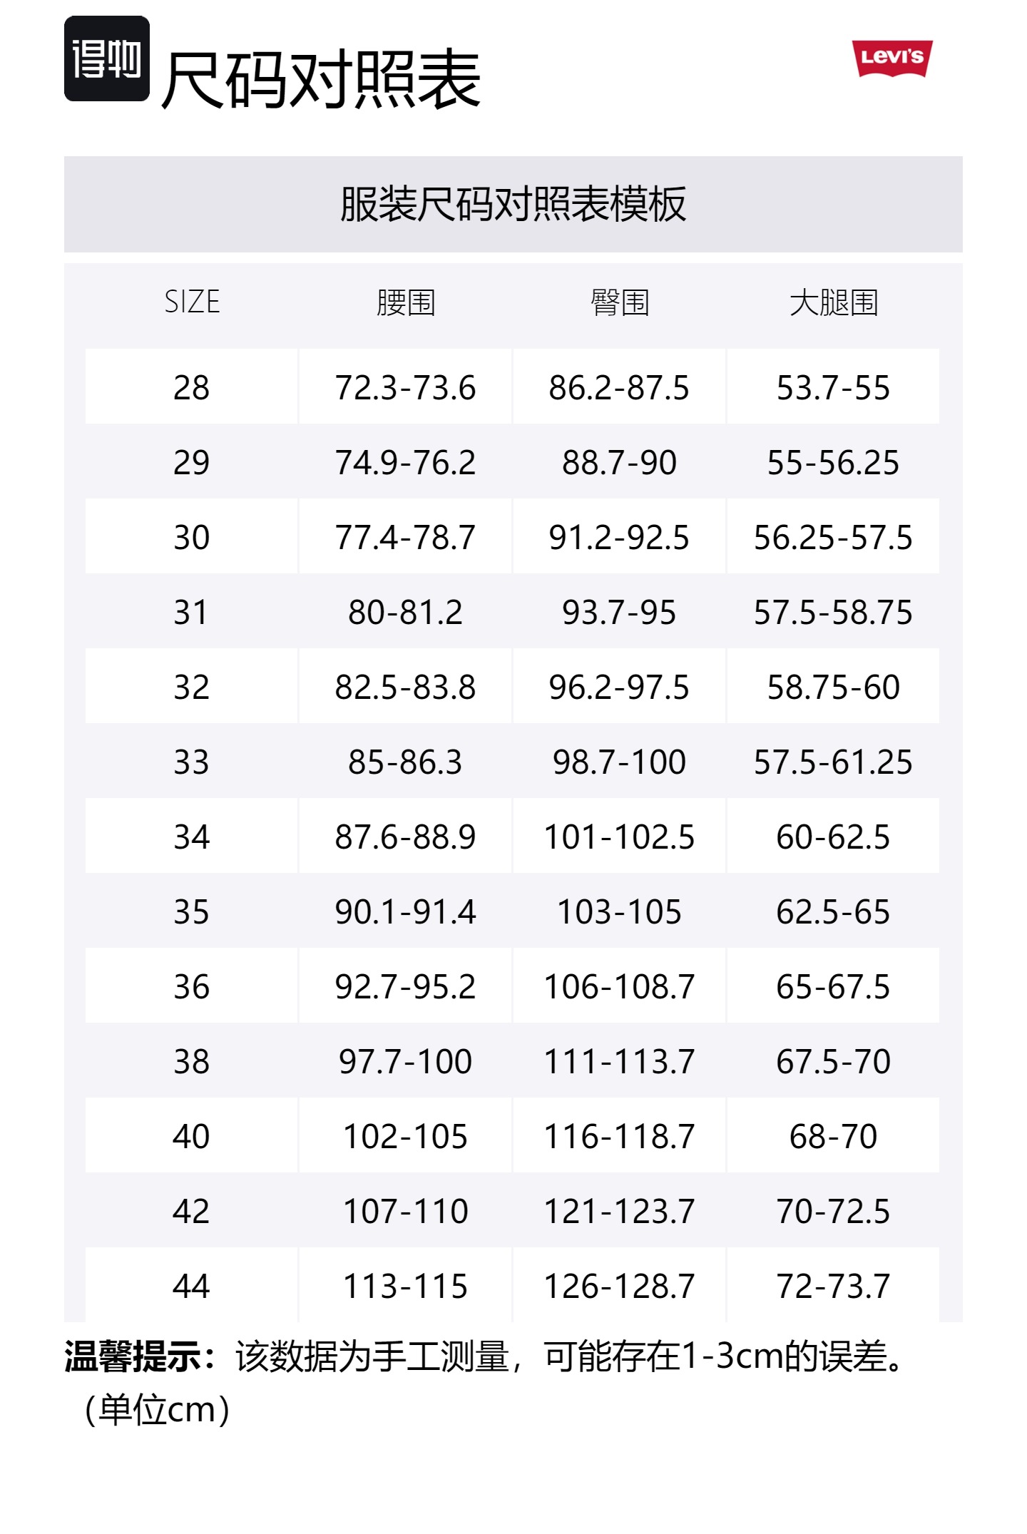Click hip value 101-102.5 cell

point(619,837)
